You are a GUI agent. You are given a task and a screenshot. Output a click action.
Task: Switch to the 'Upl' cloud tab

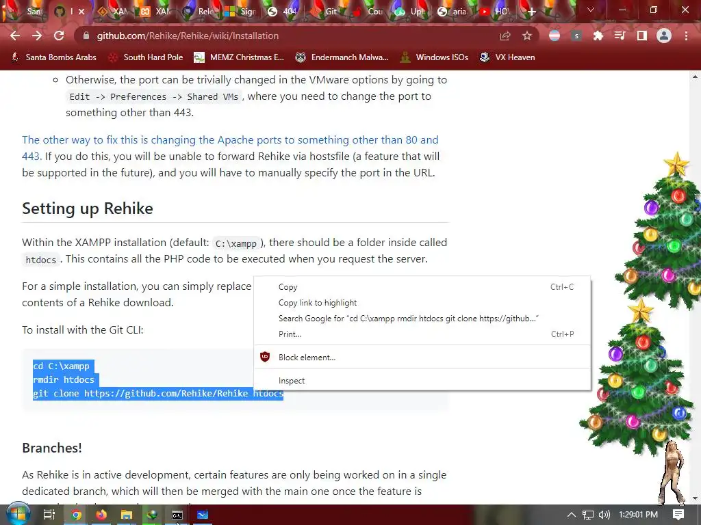coord(411,12)
